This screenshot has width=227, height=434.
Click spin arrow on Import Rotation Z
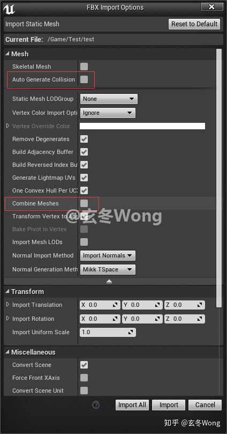pos(199,319)
